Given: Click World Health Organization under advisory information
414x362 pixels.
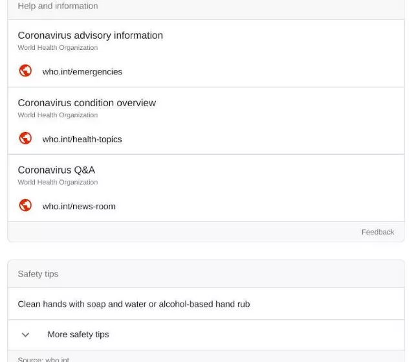Looking at the screenshot, I should click(58, 47).
